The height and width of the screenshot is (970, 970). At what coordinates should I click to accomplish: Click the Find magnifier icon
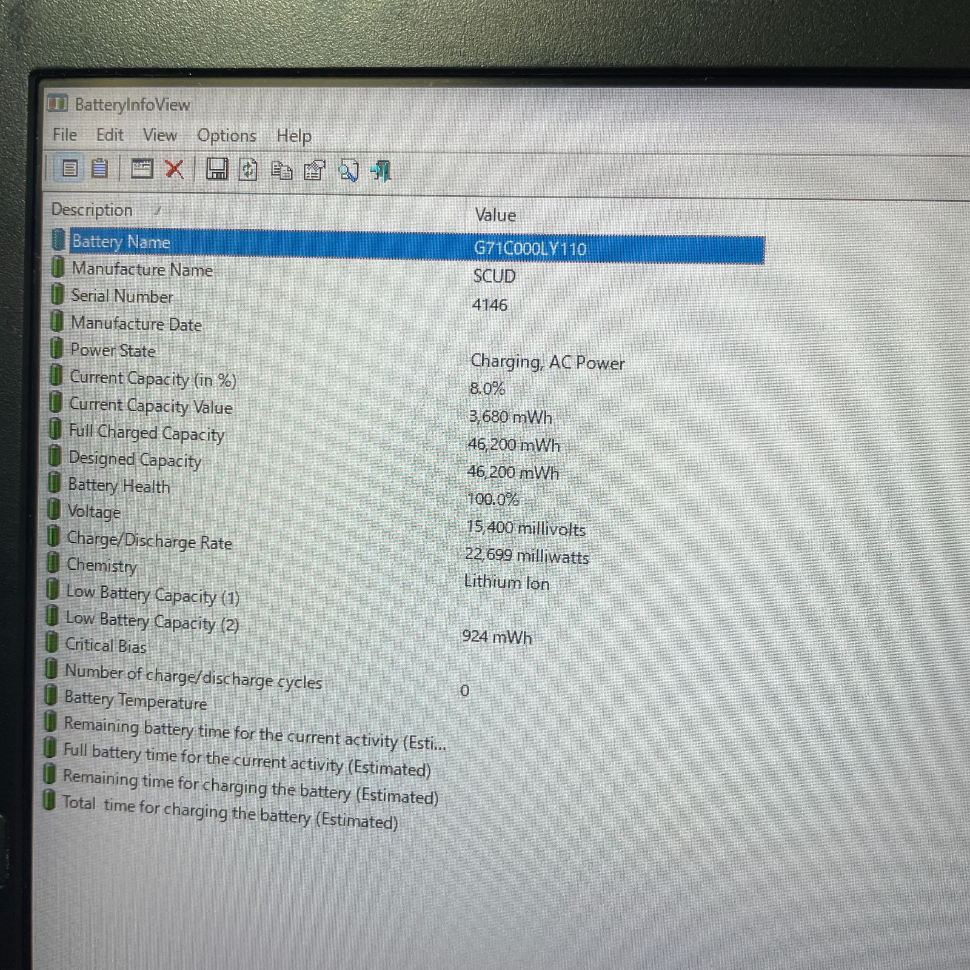pyautogui.click(x=349, y=172)
